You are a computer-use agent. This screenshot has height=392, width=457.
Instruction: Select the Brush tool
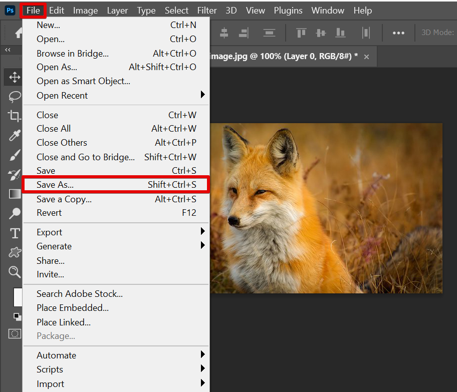[x=15, y=155]
